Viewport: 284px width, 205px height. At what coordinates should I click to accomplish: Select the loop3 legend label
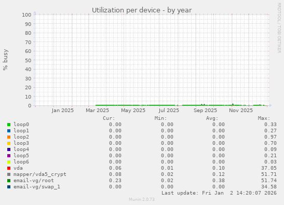point(21,143)
